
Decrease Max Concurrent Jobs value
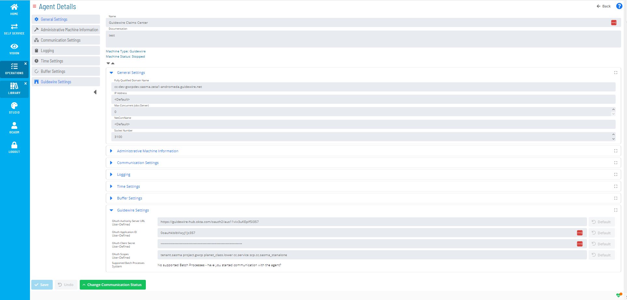coord(613,114)
